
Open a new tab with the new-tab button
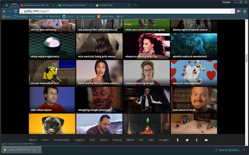(x=135, y=5)
